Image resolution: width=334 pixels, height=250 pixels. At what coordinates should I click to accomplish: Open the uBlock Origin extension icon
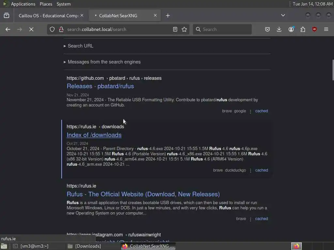pos(314,29)
